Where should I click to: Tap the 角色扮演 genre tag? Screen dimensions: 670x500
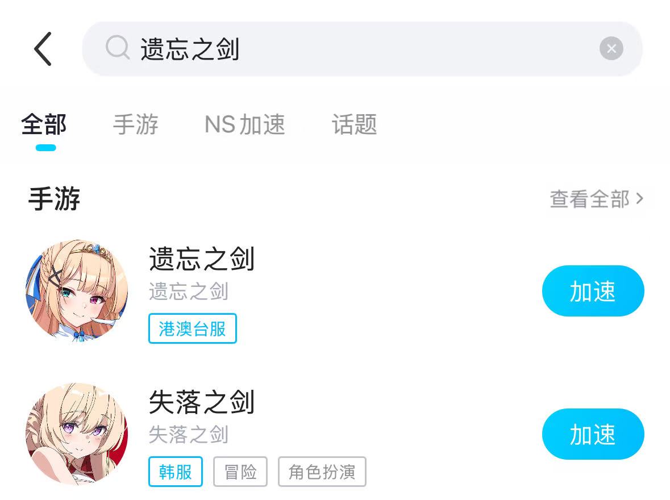[322, 472]
